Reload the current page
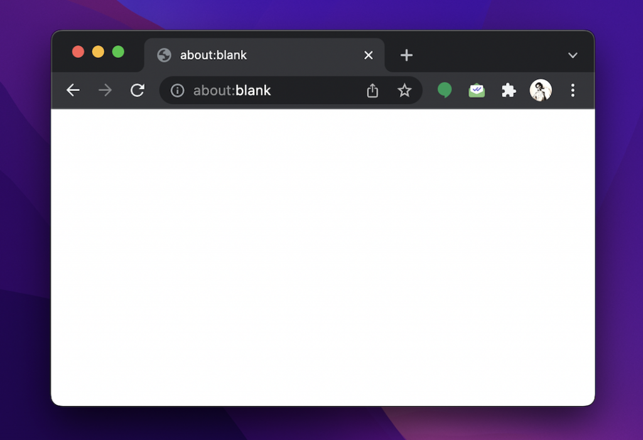The width and height of the screenshot is (643, 440). click(x=138, y=90)
